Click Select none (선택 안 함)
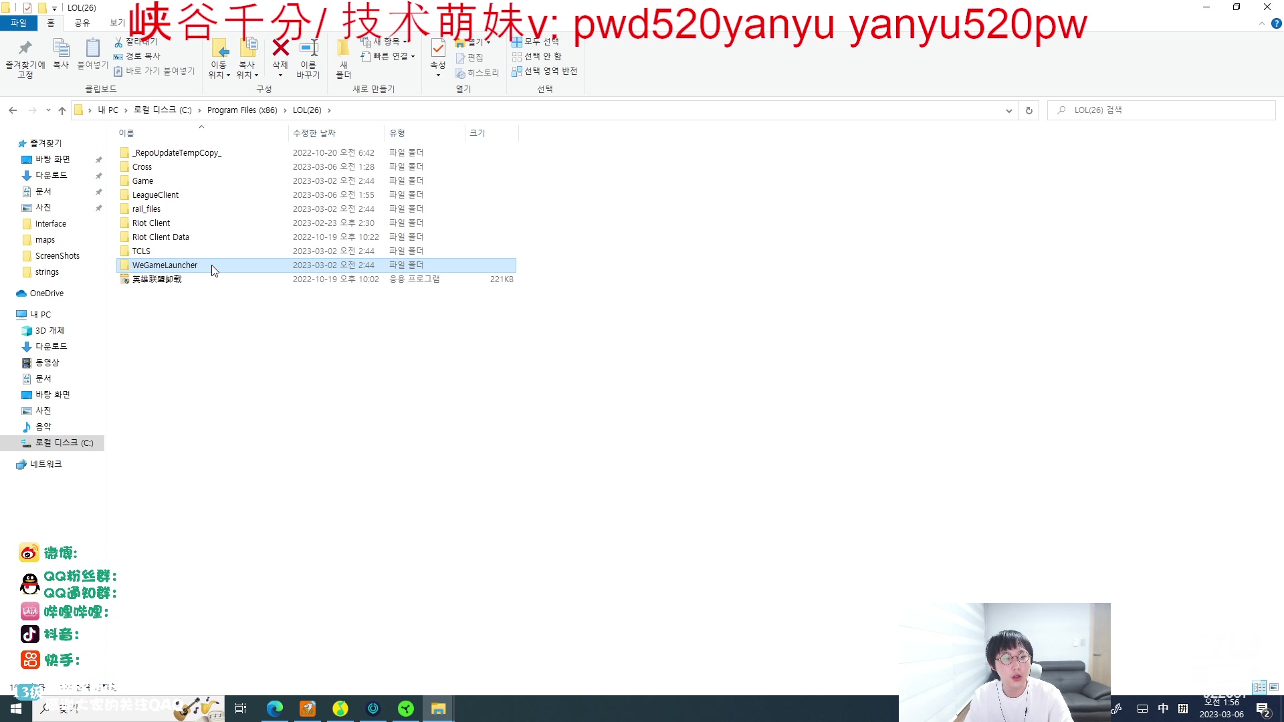The width and height of the screenshot is (1284, 722). pyautogui.click(x=536, y=56)
